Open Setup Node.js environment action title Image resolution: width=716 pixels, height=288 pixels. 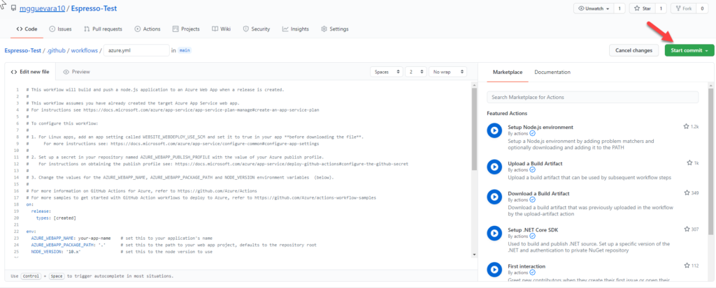540,127
